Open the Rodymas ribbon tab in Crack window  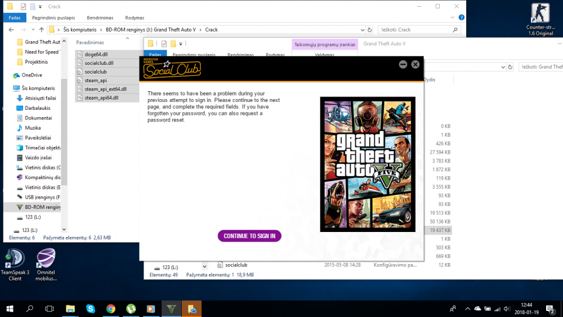coord(135,17)
